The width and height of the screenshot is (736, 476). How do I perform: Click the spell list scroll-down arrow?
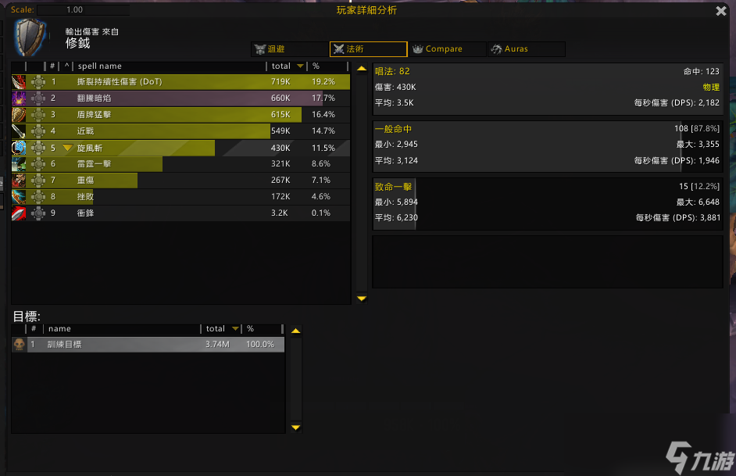click(x=362, y=299)
